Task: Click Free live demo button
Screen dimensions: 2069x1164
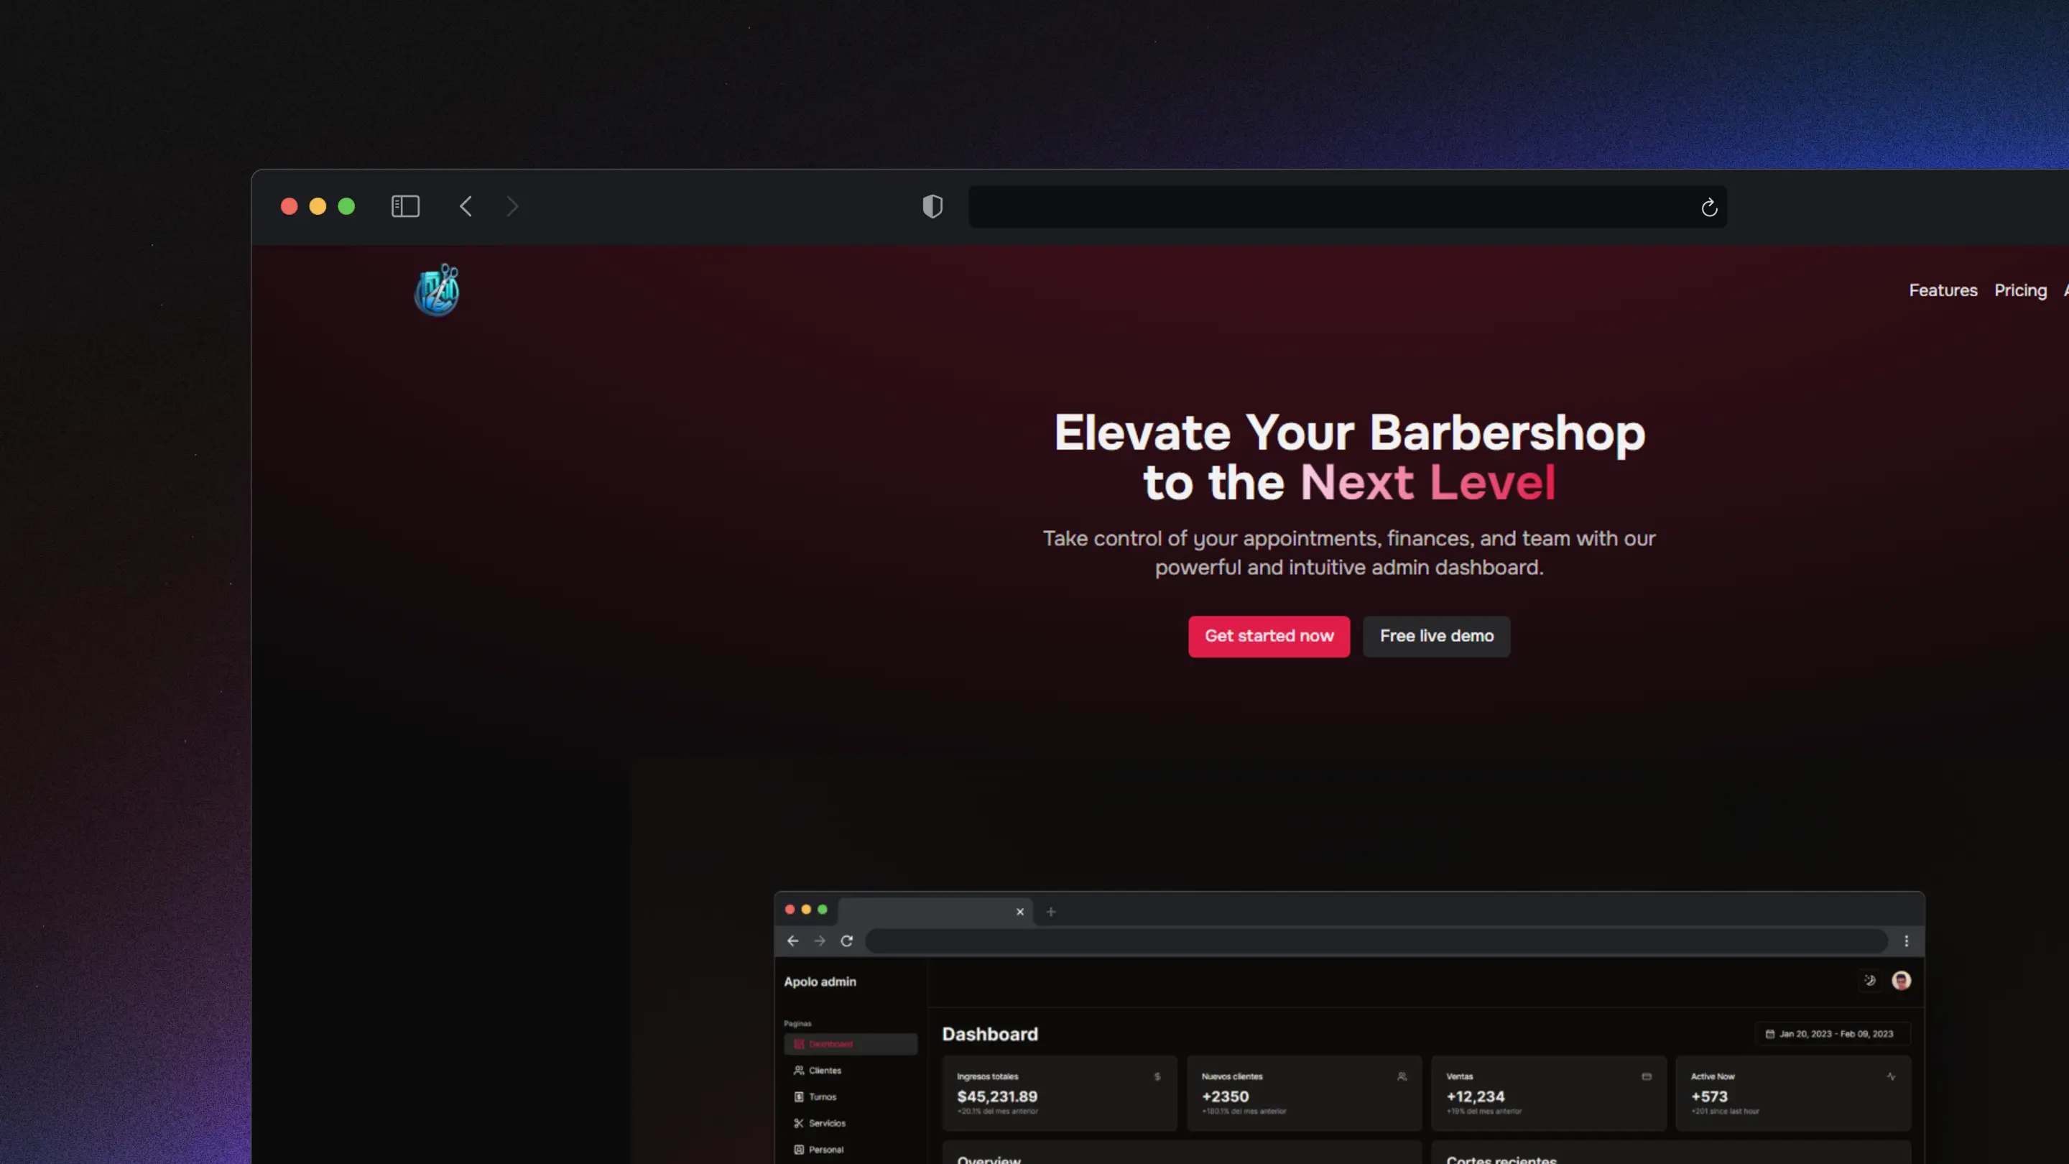Action: [x=1436, y=636]
